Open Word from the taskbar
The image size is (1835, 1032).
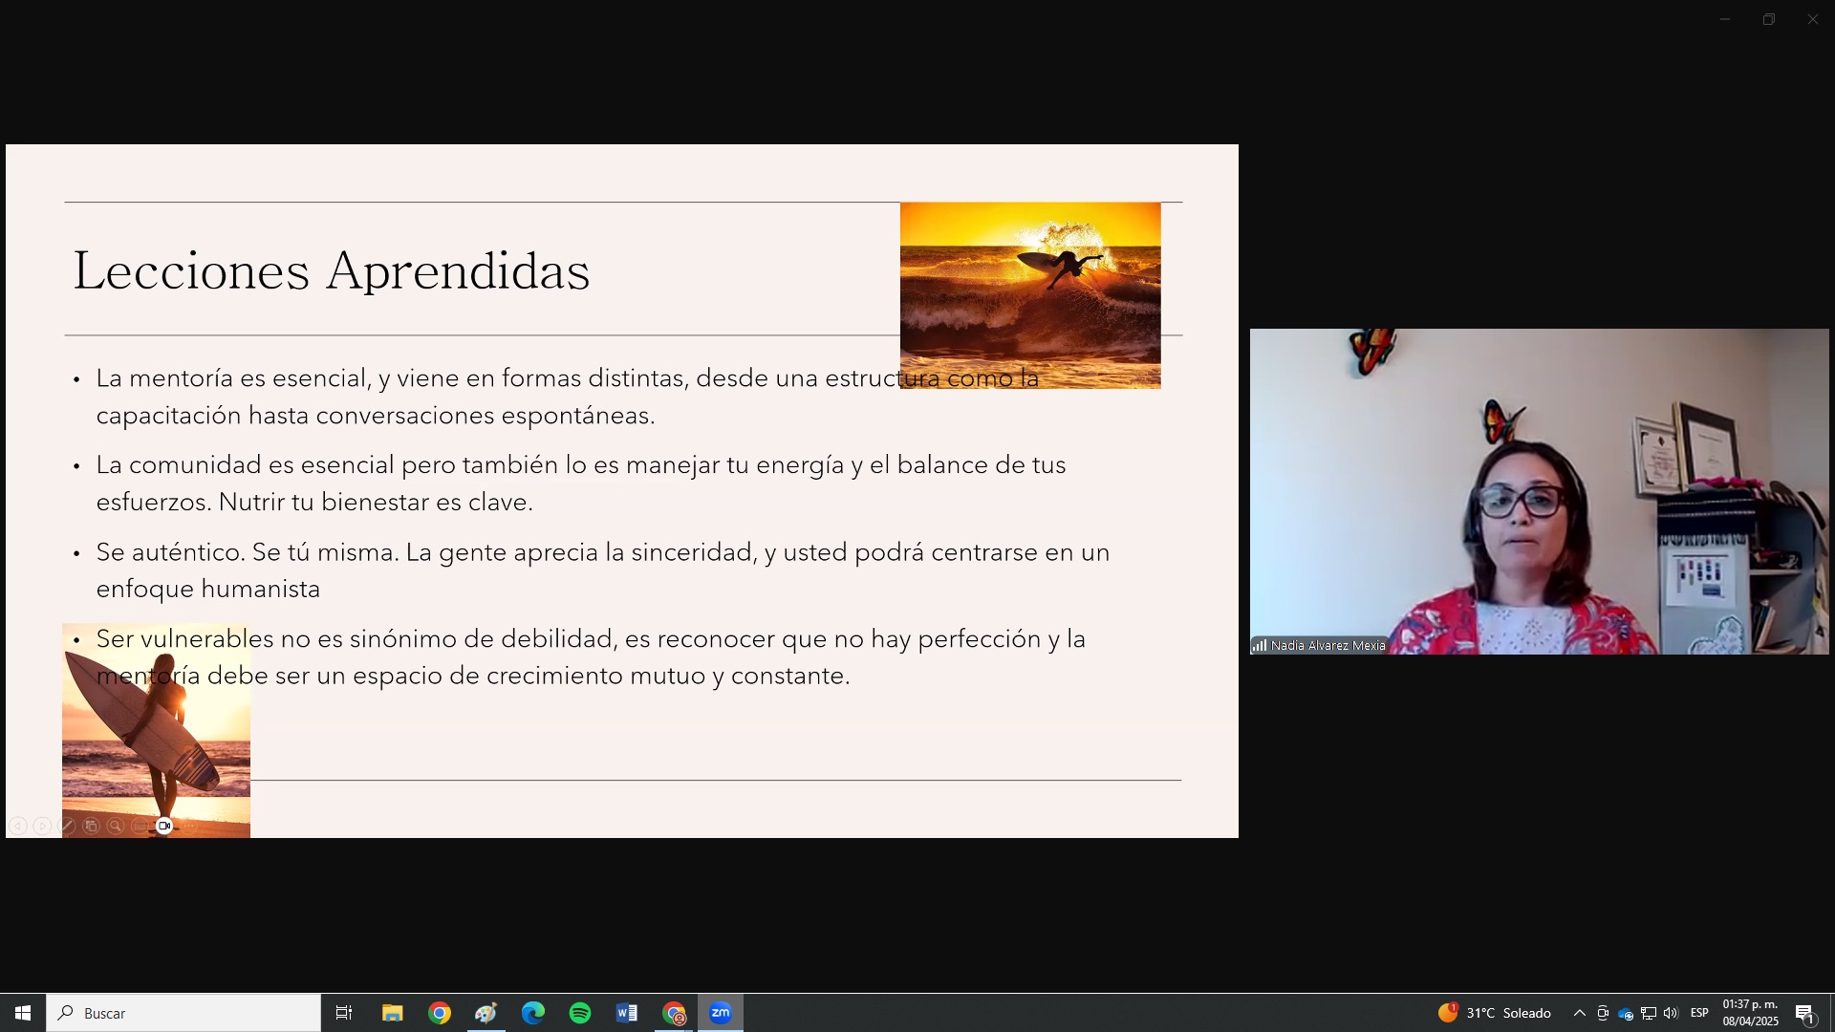point(627,1013)
